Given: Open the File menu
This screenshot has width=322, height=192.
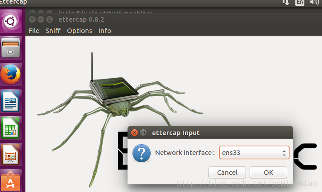Looking at the screenshot, I should coord(34,31).
